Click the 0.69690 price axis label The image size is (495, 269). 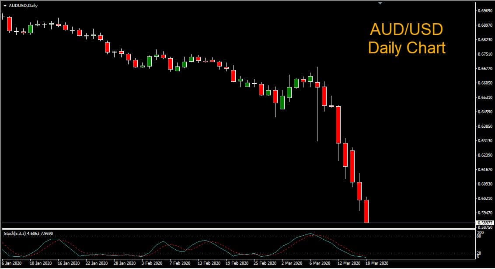485,11
